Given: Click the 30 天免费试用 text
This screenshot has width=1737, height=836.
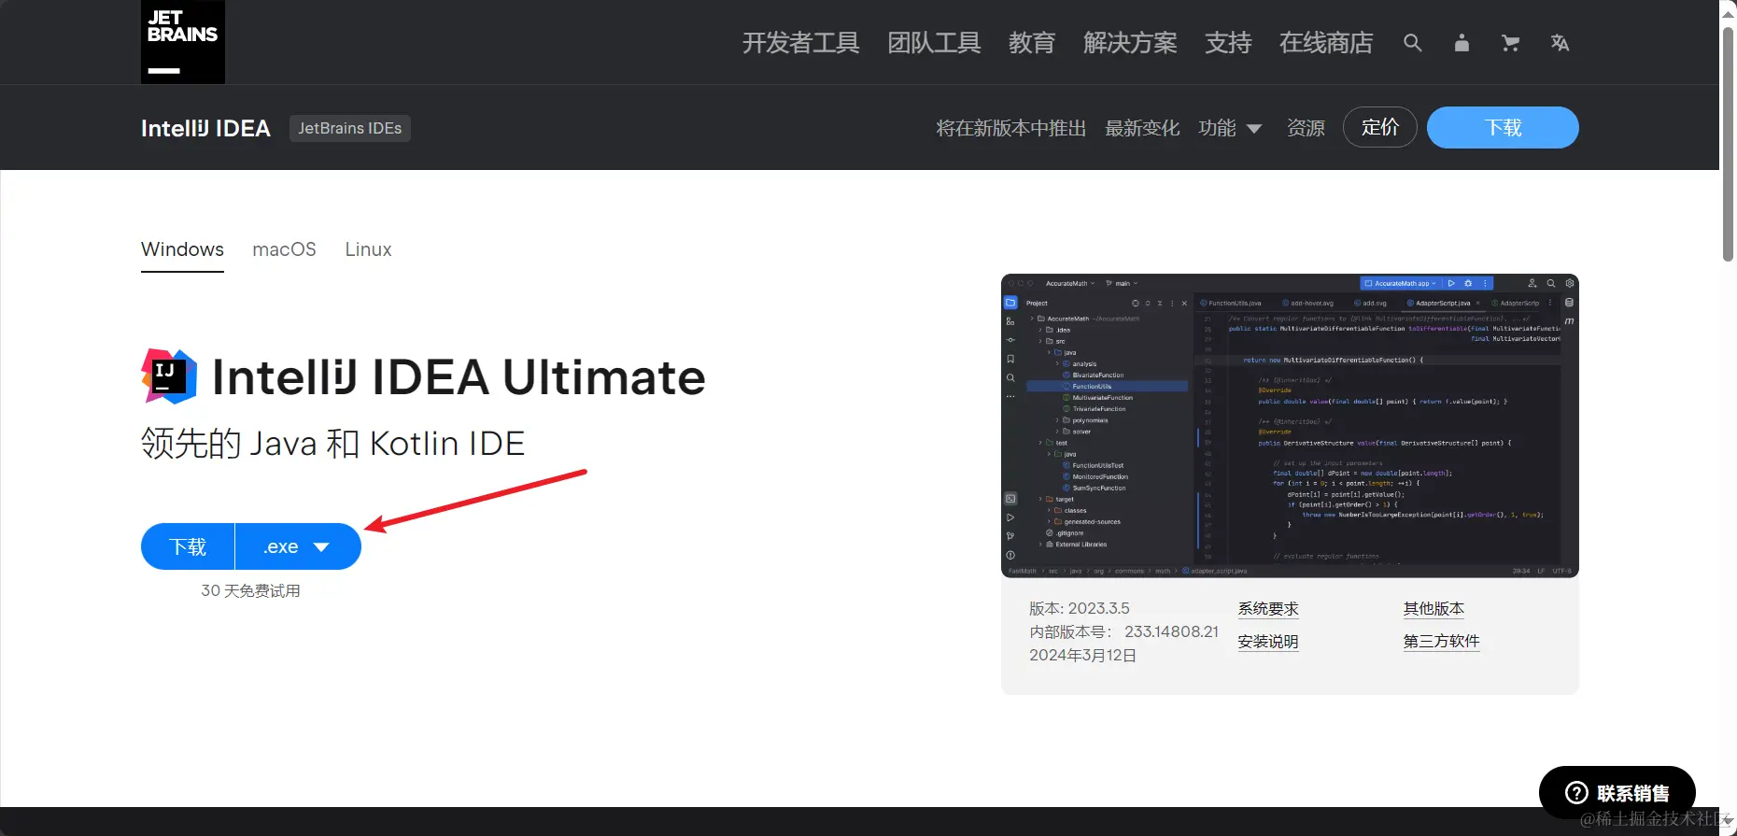Looking at the screenshot, I should (x=250, y=590).
